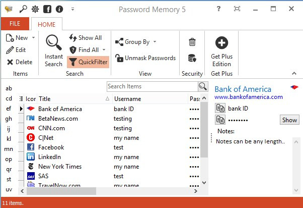Screen dimensions: 303x208
Task: Jump to the 'ef' alphabet index
Action: click(9, 109)
